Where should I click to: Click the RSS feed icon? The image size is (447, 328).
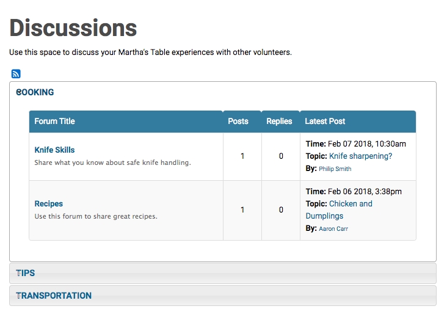point(16,74)
